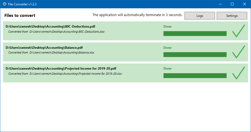
Task: Click the Done status for Balance.pdf
Action: (x=167, y=48)
